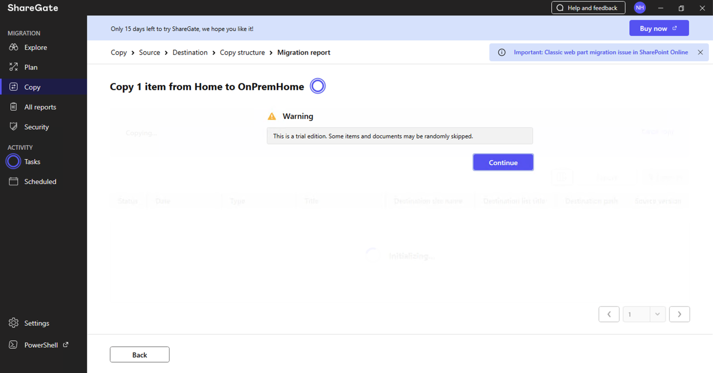Viewport: 713px width, 373px height.
Task: Click the external link icon on Buy now
Action: point(674,28)
